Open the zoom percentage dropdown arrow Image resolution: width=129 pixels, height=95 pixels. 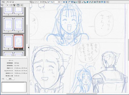41,2
